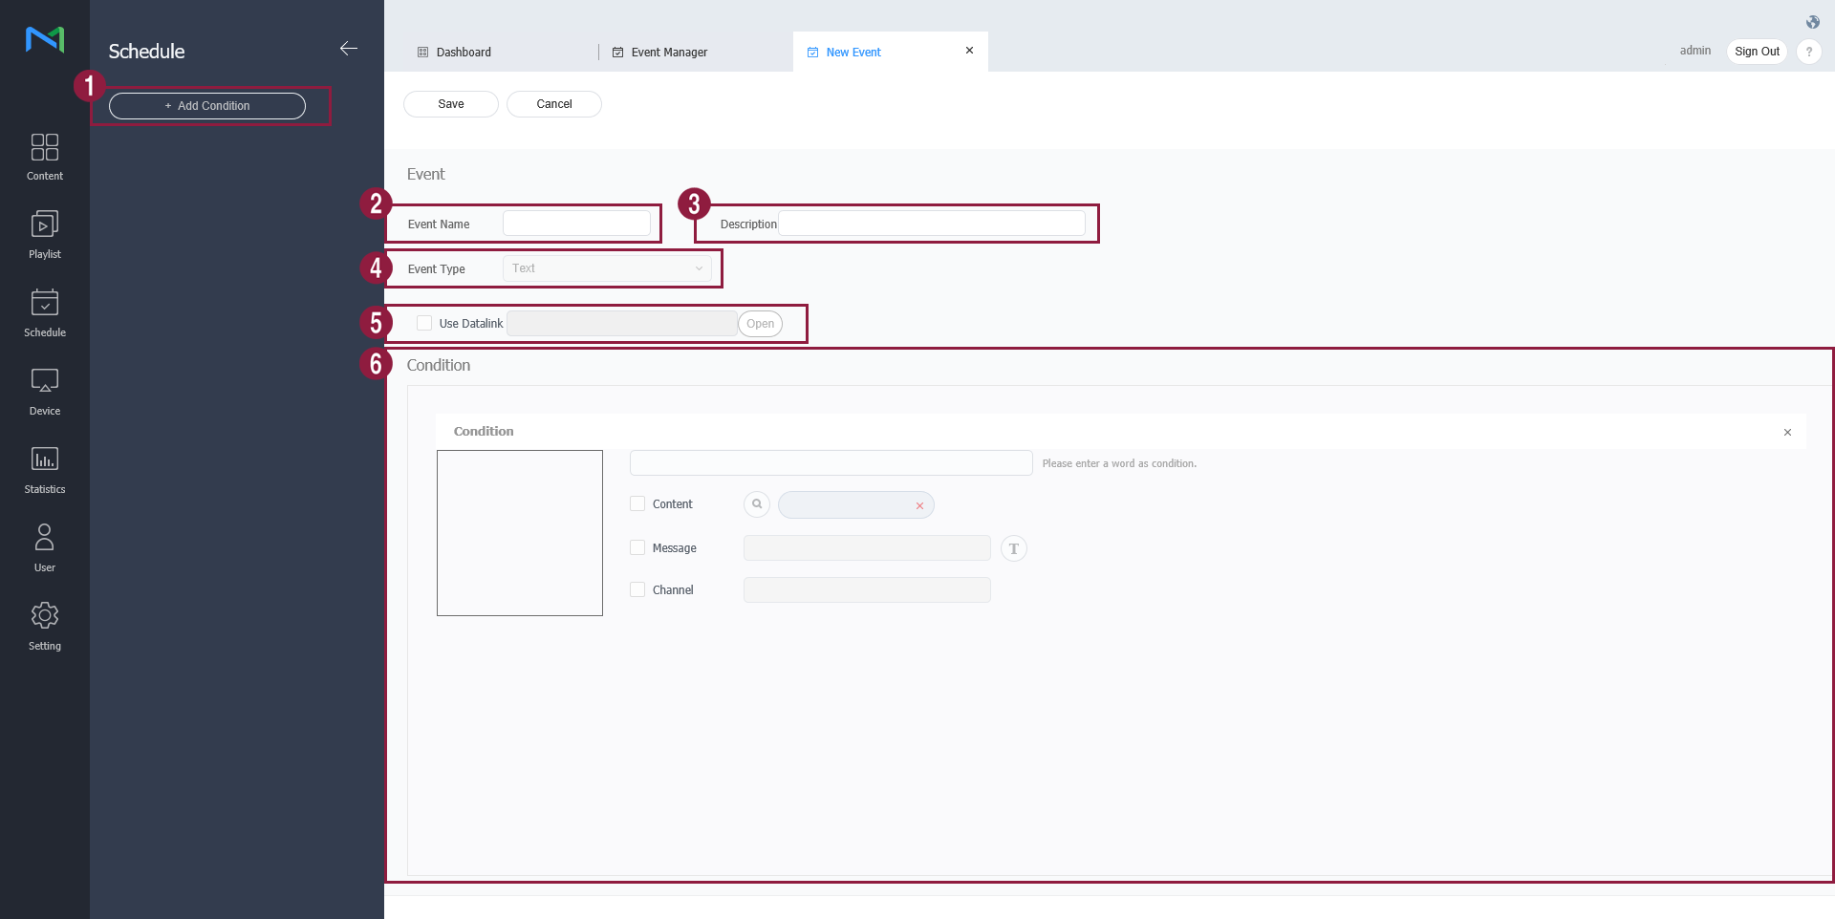Open the Statistics section in sidebar
This screenshot has height=919, width=1835.
pyautogui.click(x=45, y=471)
